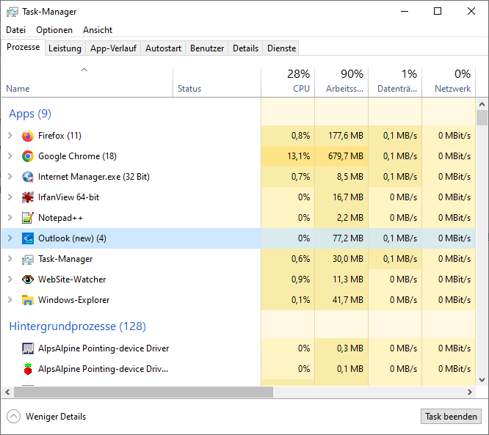This screenshot has width=489, height=435.
Task: Click the IrfanView red splat icon
Action: pos(28,197)
